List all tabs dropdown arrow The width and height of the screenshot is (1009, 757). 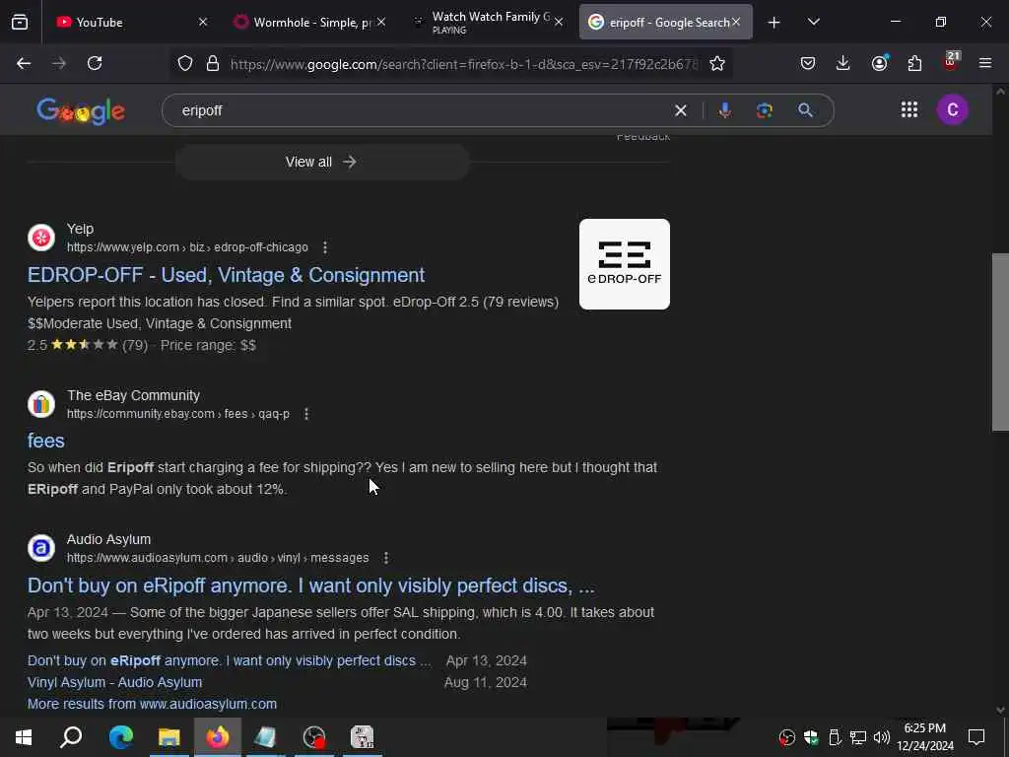coord(813,22)
